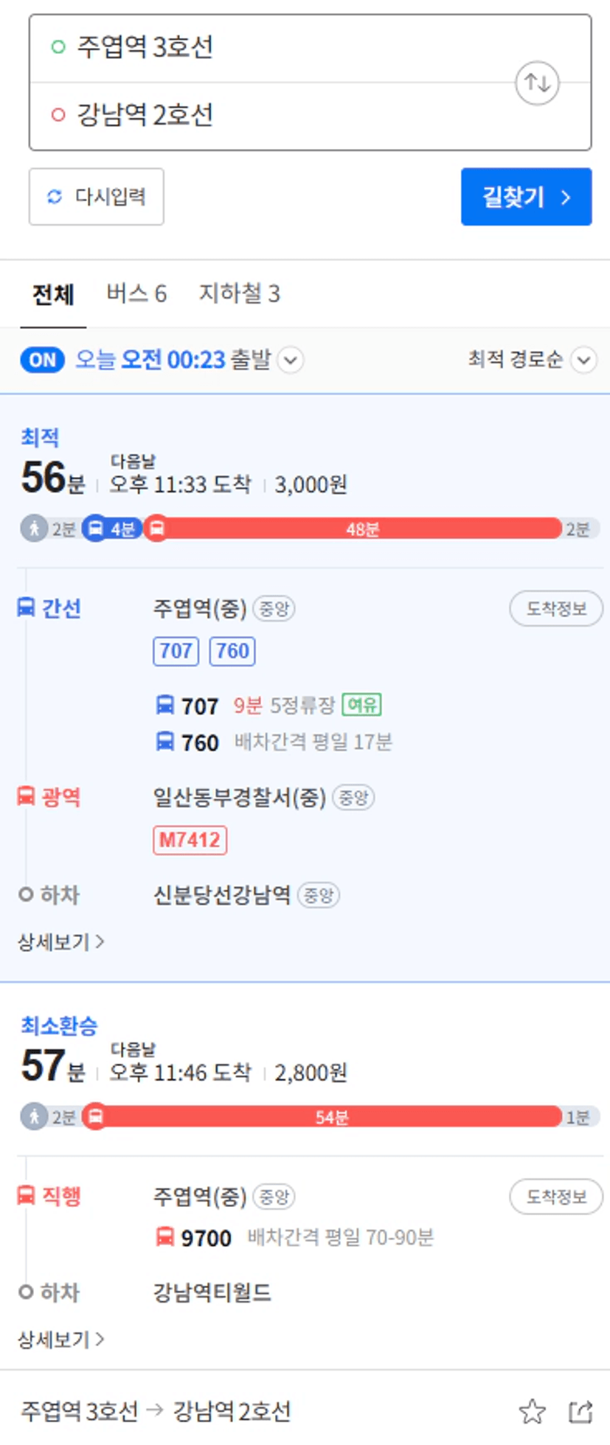Click the walking icon in 56분 route bar
This screenshot has height=1445, width=610.
34,529
